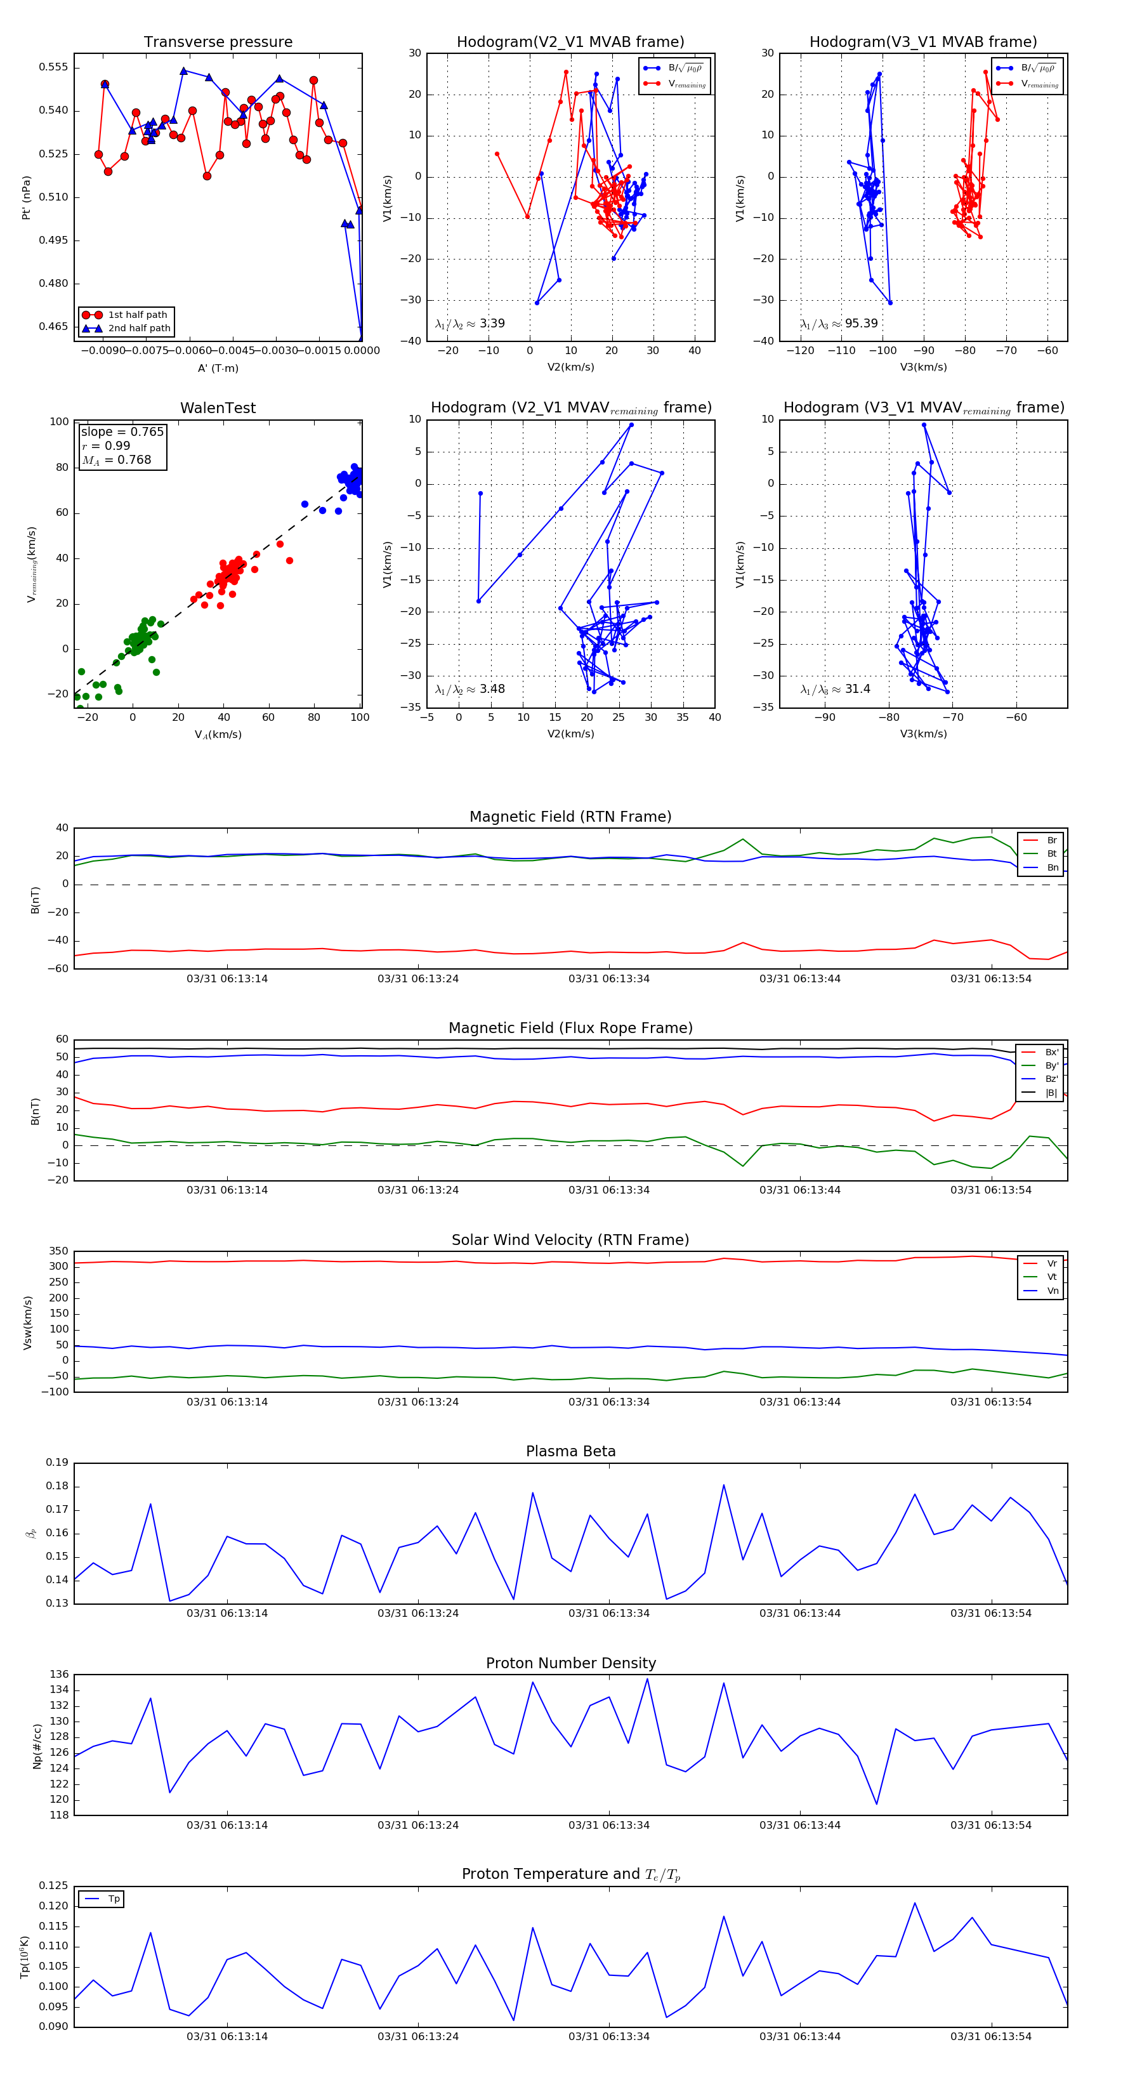Click the "V_remaining(km/s)" y-axis label
Image resolution: width=1142 pixels, height=2094 pixels.
32,564
